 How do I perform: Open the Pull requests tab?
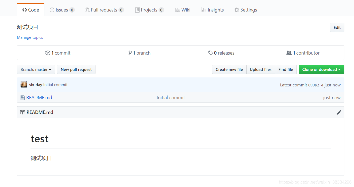click(x=104, y=10)
